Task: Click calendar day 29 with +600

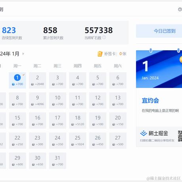Action: [x=17, y=161]
